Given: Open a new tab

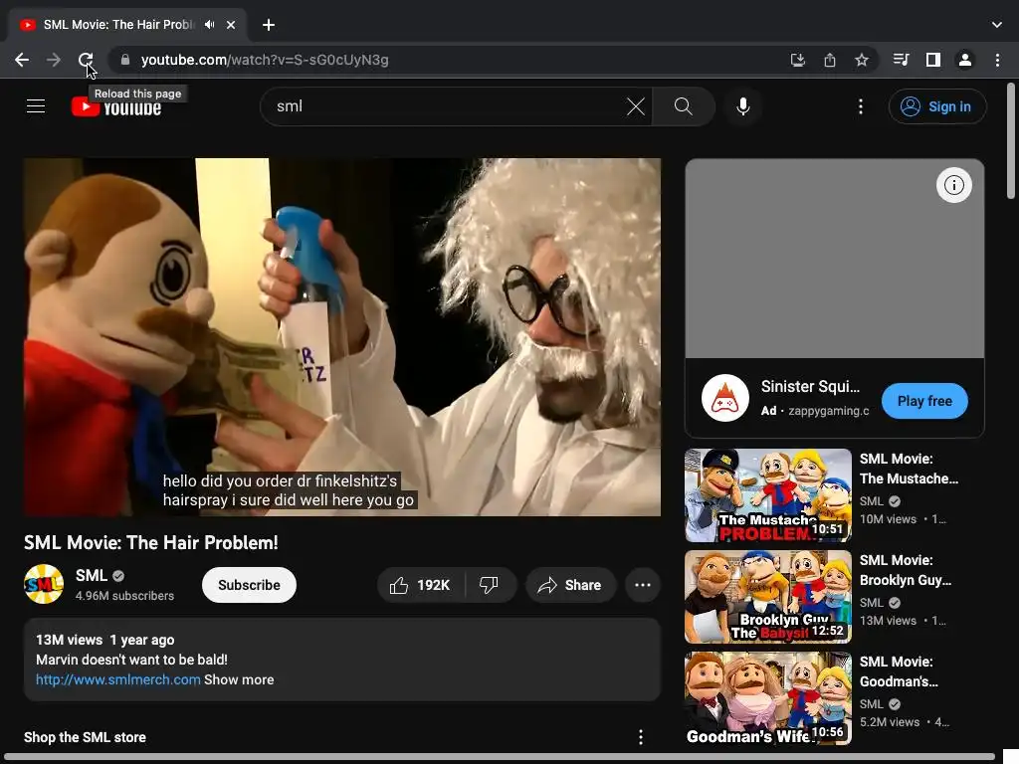Looking at the screenshot, I should [x=269, y=25].
